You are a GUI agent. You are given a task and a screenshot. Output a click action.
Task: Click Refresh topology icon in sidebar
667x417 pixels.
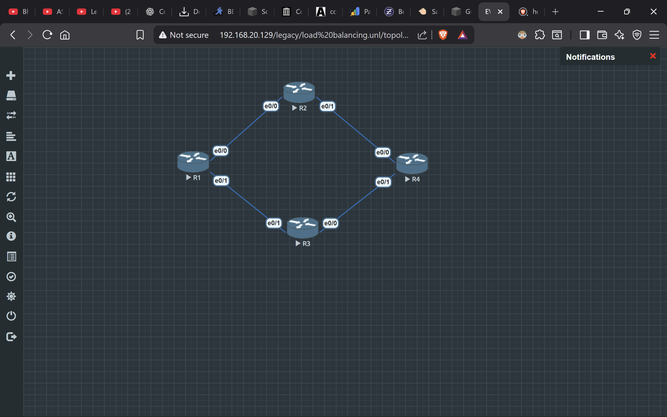11,197
